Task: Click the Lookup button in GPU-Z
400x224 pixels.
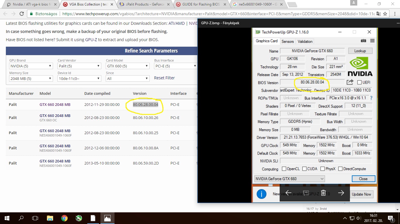Action: (360, 51)
